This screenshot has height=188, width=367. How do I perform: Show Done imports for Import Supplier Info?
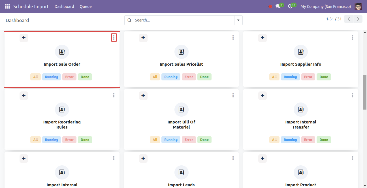(x=324, y=77)
